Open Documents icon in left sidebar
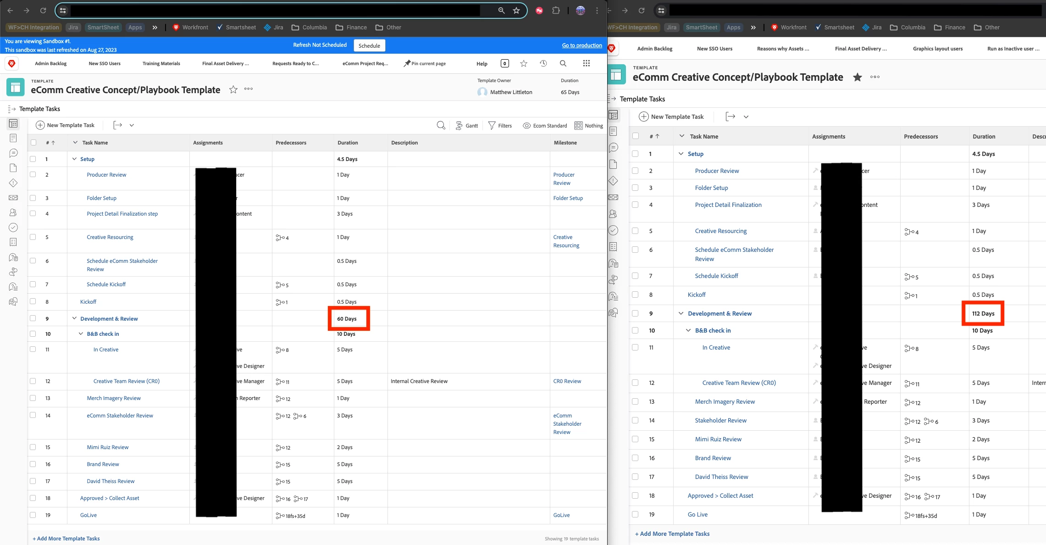Image resolution: width=1046 pixels, height=545 pixels. point(13,168)
